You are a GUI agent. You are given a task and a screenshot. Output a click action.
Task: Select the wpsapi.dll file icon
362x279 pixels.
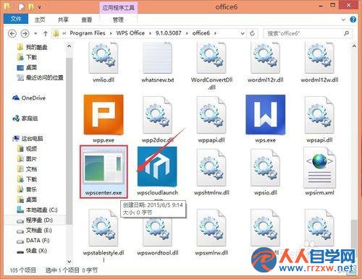tap(319, 115)
